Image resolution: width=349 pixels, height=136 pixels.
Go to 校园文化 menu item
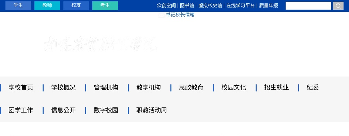234,88
